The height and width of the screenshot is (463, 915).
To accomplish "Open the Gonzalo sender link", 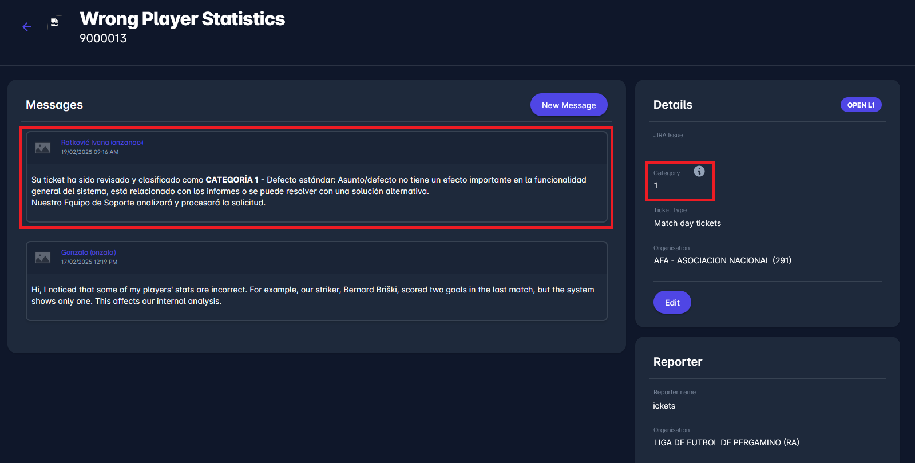I will tap(88, 252).
